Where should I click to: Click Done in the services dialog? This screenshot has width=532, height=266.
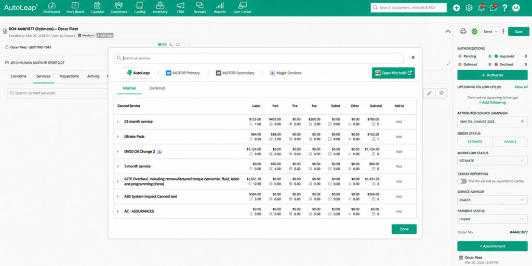pos(404,229)
